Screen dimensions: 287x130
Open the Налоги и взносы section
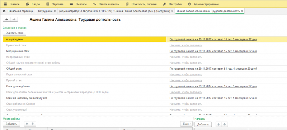click(106, 4)
